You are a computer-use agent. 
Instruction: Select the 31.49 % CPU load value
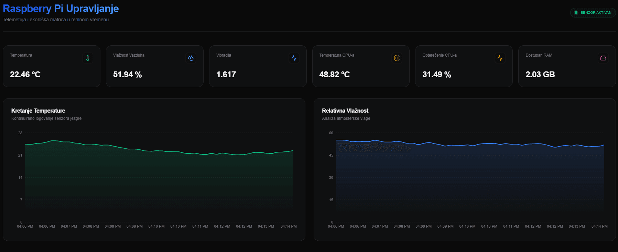coord(437,75)
